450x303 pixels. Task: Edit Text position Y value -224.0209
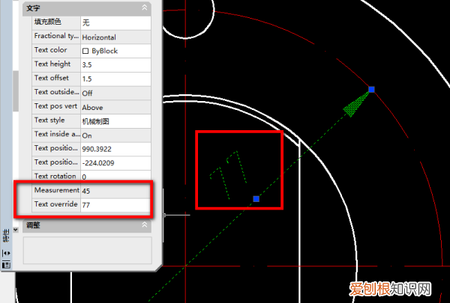(115, 163)
